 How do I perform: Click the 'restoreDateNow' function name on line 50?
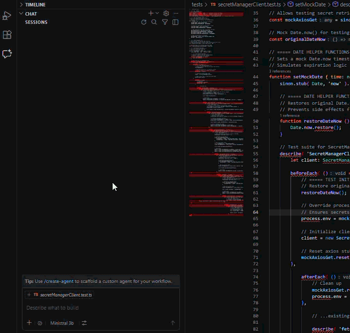[323, 121]
